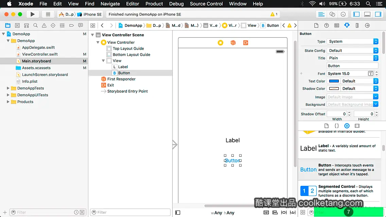Open the Text Color swatch
The image size is (386, 217).
coord(334,81)
